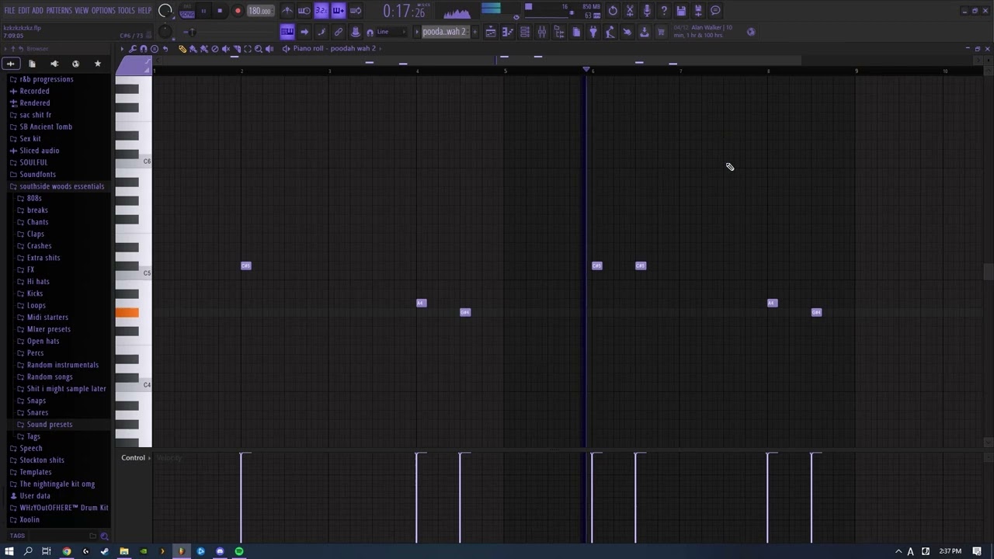
Task: Toggle loop recording
Action: [x=355, y=11]
